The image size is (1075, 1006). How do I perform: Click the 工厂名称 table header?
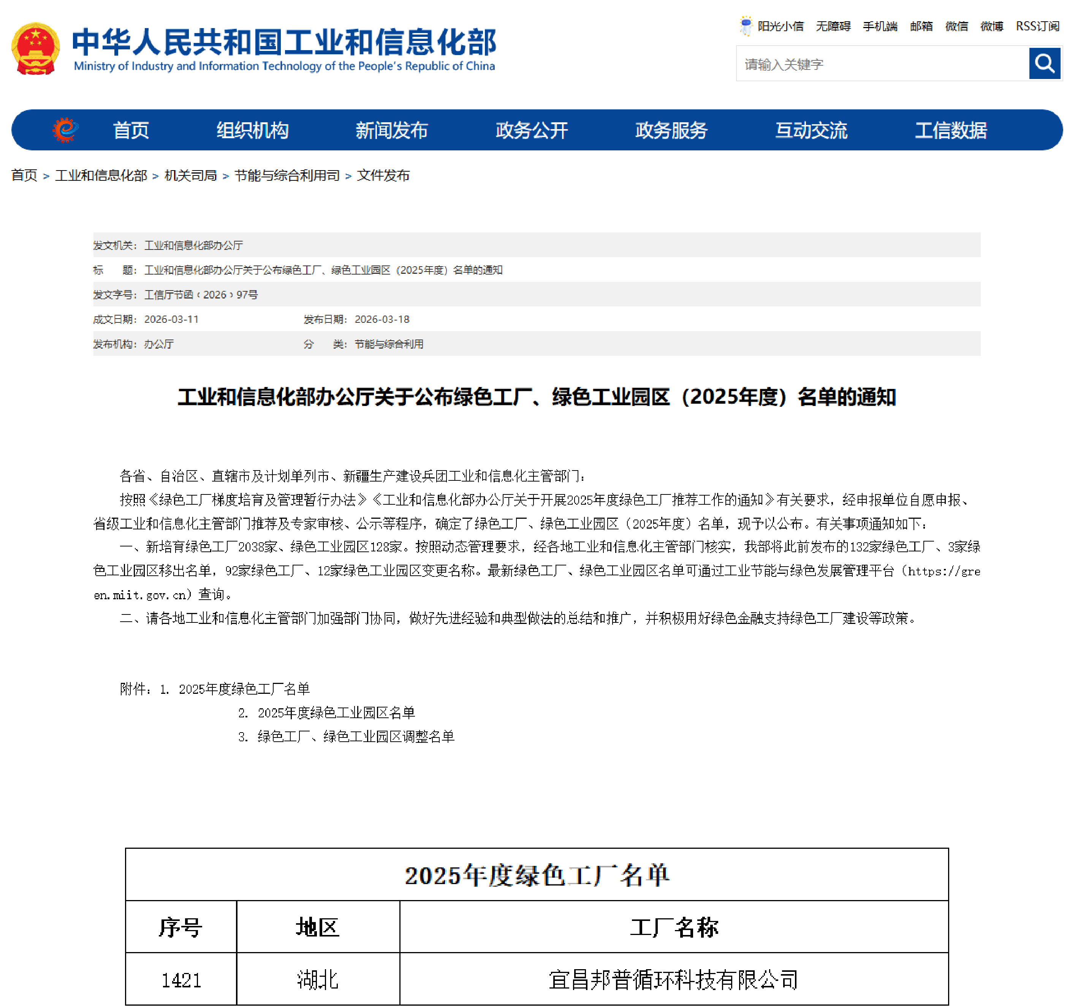(674, 927)
